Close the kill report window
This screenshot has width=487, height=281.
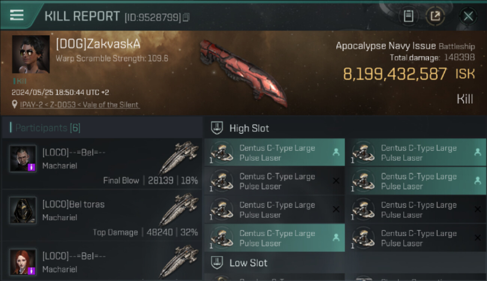(x=468, y=16)
